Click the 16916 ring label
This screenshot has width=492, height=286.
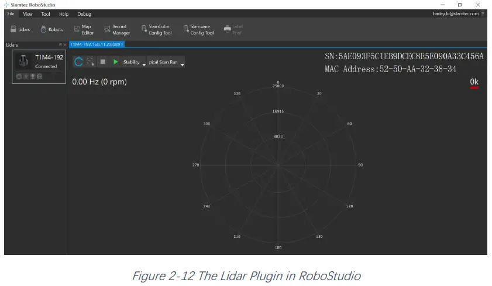click(x=278, y=111)
